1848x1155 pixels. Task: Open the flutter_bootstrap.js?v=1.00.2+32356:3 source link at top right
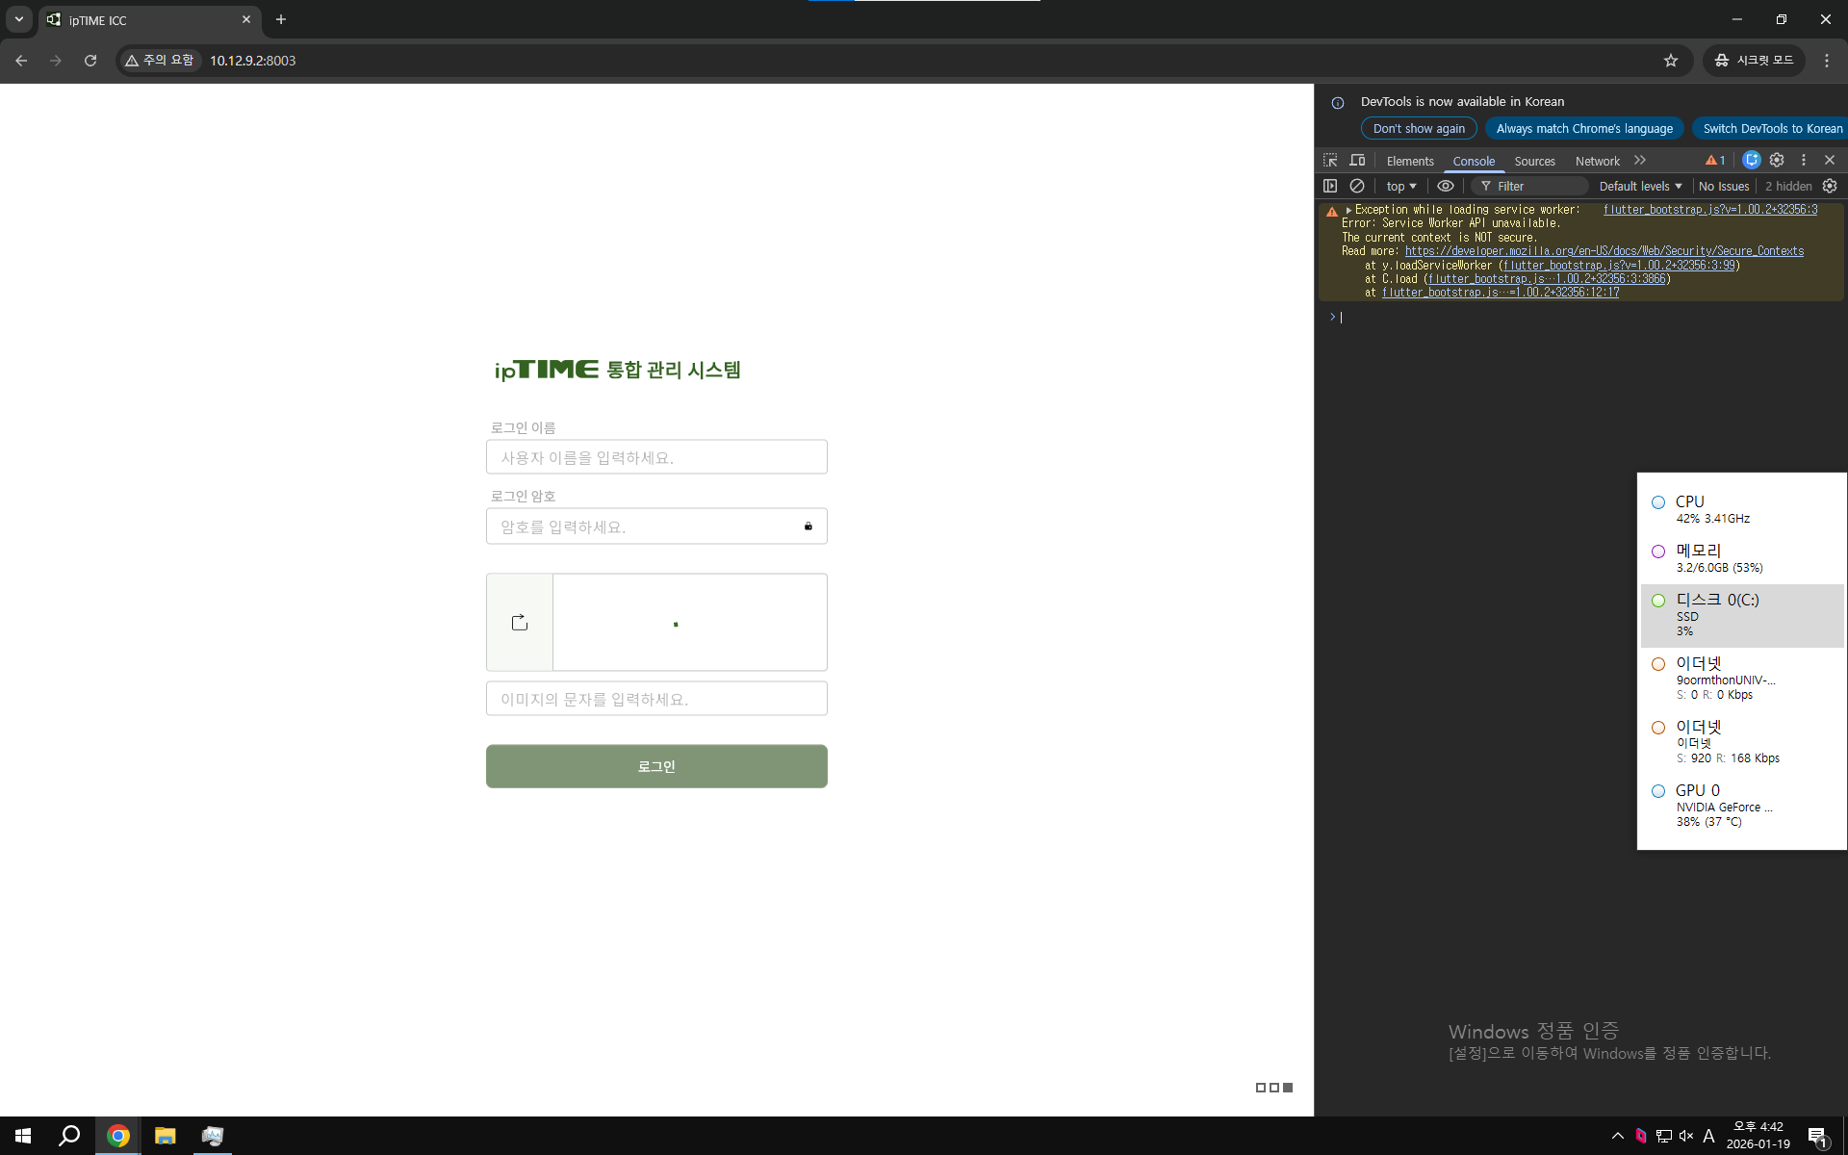[x=1710, y=210]
